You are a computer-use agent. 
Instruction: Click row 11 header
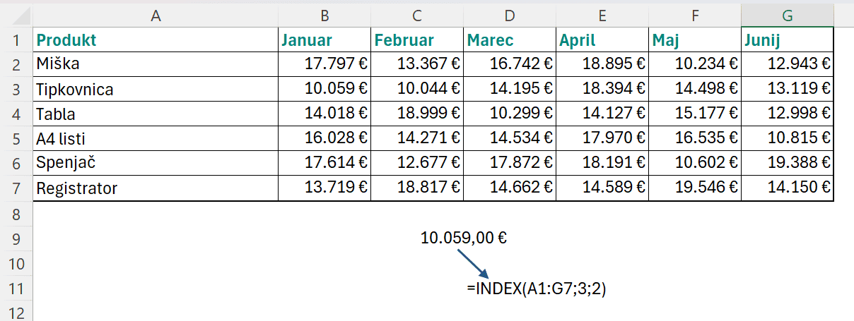(16, 289)
